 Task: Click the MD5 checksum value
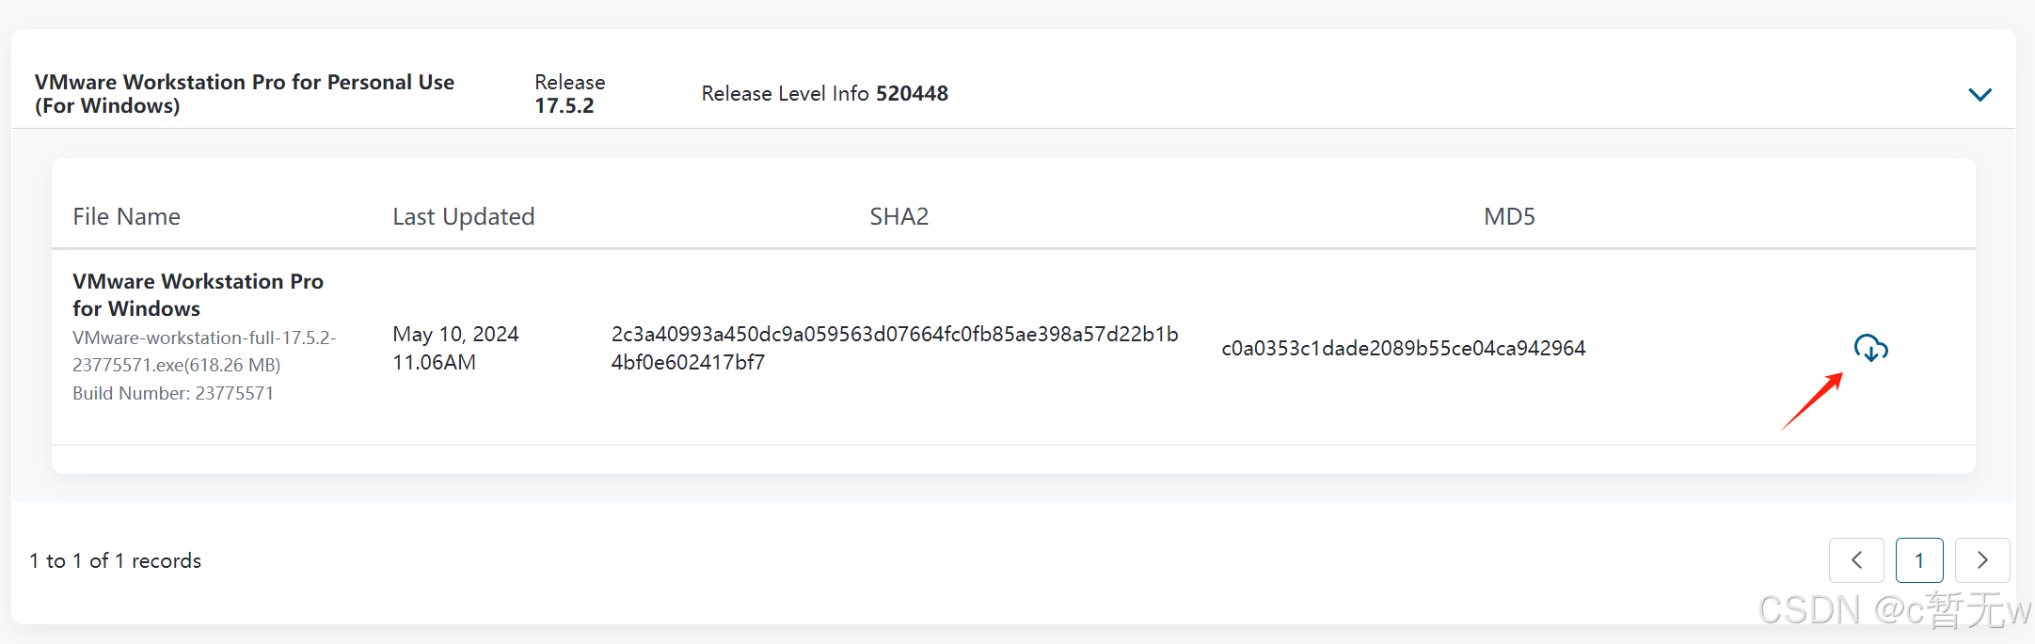1403,349
